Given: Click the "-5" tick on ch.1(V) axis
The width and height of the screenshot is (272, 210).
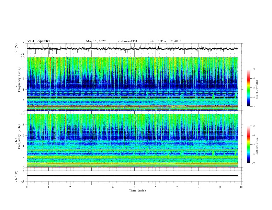Looking at the screenshot, I should point(23,54).
